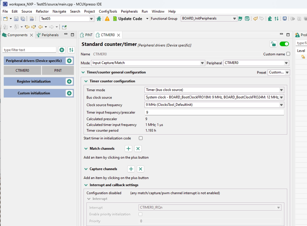Click the type filter text field in Components
This screenshot has height=226, width=307.
(30, 50)
